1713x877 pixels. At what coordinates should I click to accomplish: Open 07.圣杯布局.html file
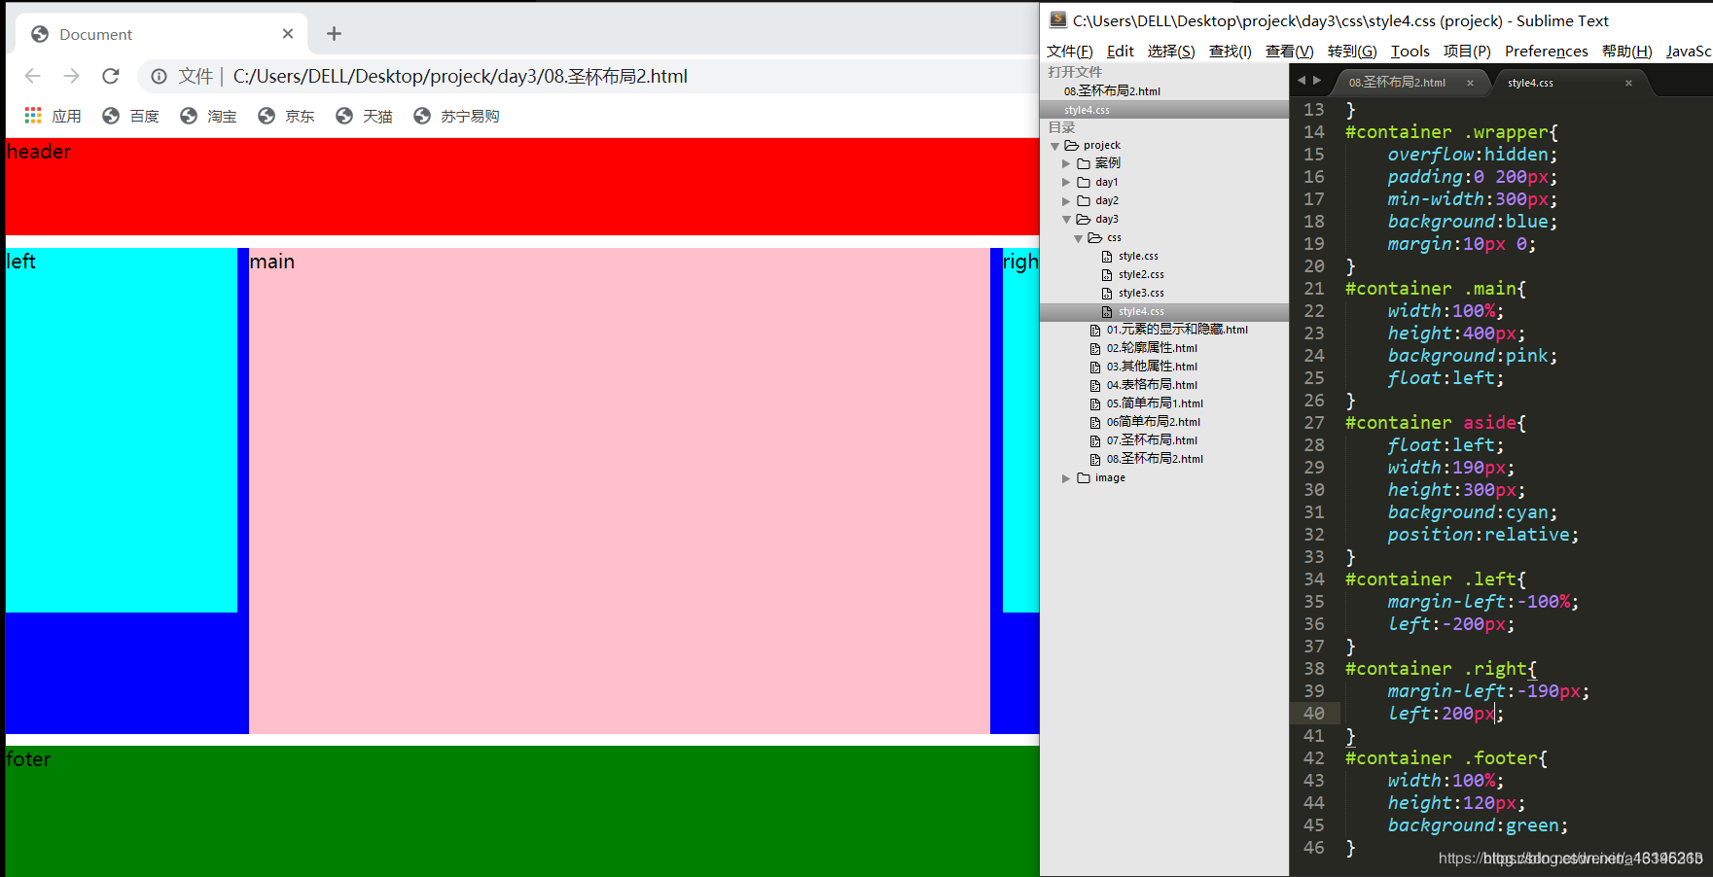pyautogui.click(x=1152, y=440)
